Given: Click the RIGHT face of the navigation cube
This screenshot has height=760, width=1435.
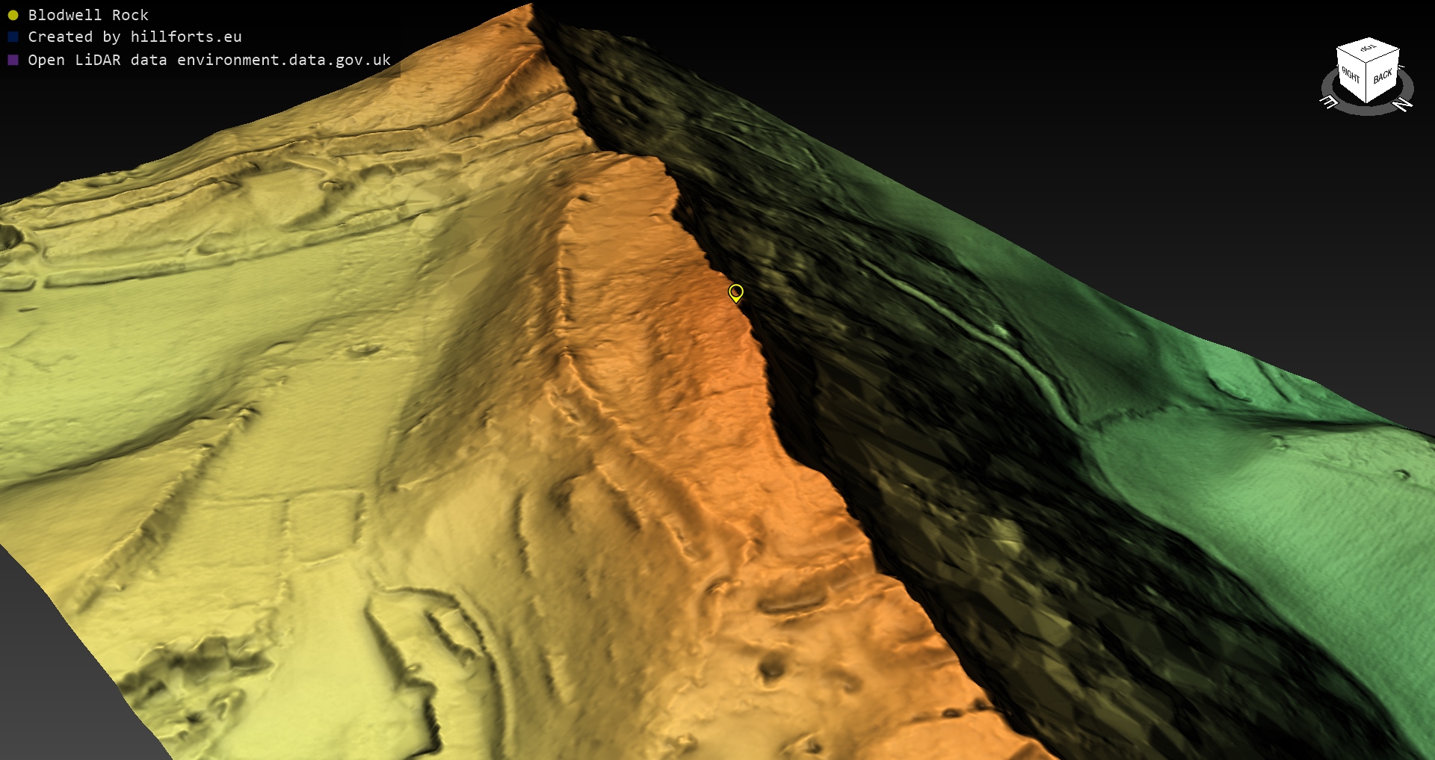Looking at the screenshot, I should (1351, 76).
